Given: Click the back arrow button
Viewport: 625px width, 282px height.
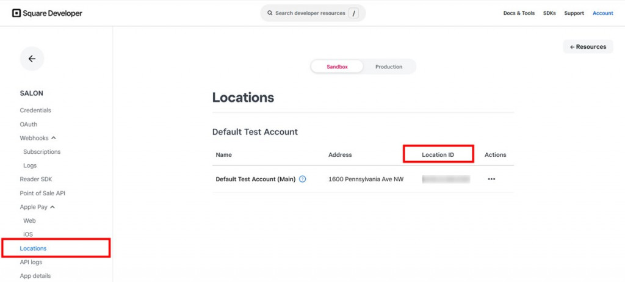Looking at the screenshot, I should point(32,59).
